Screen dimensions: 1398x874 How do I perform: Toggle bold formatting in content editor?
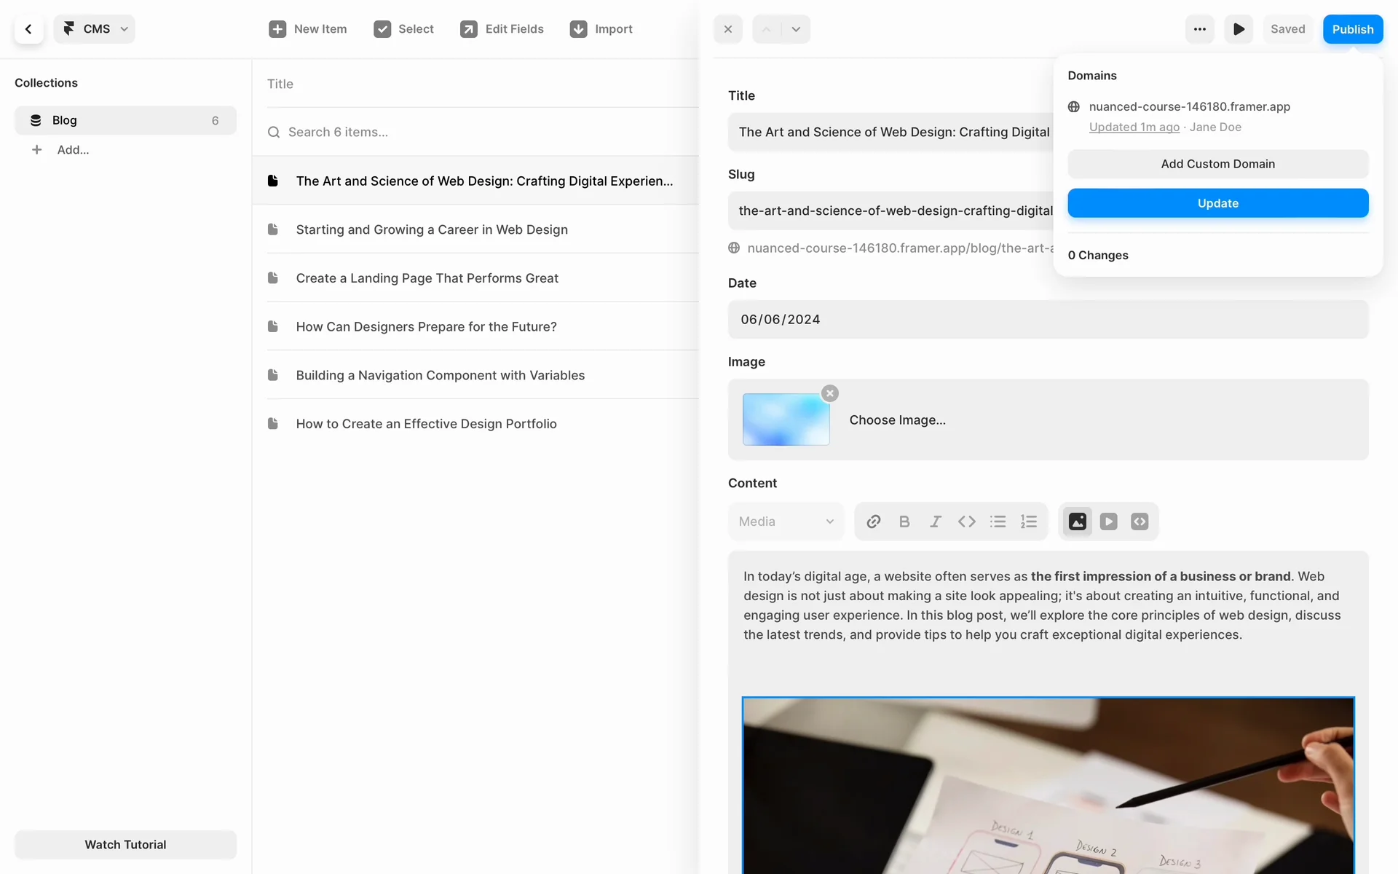904,521
